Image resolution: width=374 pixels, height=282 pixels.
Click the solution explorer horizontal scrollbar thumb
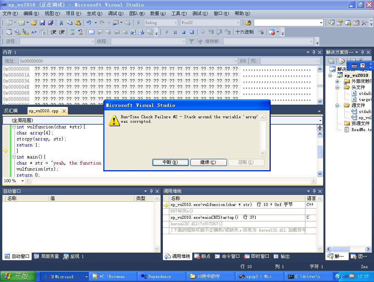click(x=341, y=249)
